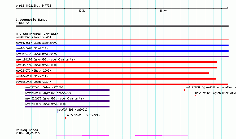236x139 pixels.
Task: Click the nsv6094396 (Wu2021) label
Action: click(72, 110)
